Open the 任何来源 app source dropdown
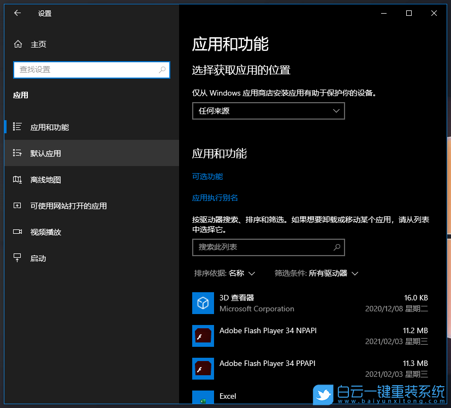 tap(268, 111)
